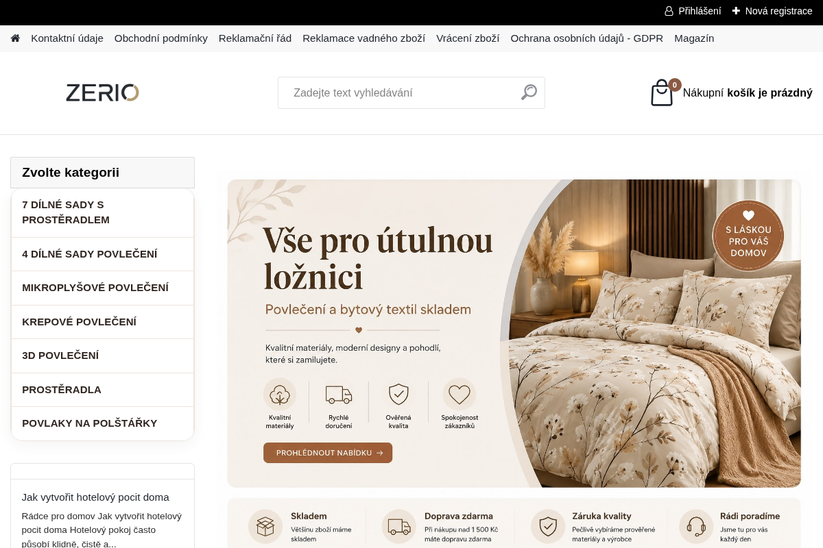The width and height of the screenshot is (823, 548).
Task: Select category Prostěradla
Action: (103, 390)
